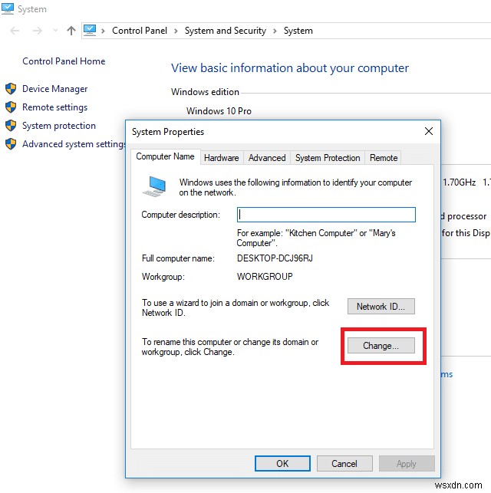Expand the chevron after System and Security
Screen dimensions: 491x493
[275, 31]
